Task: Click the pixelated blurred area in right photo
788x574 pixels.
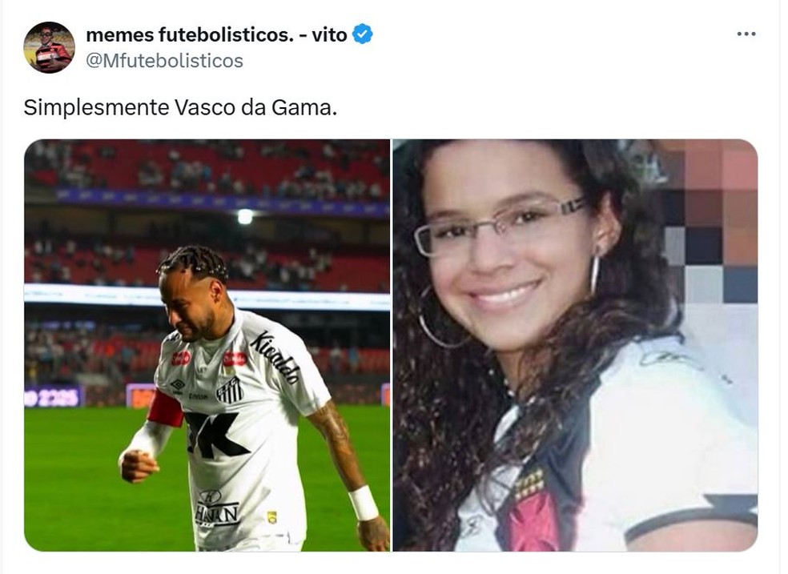Action: [x=711, y=221]
